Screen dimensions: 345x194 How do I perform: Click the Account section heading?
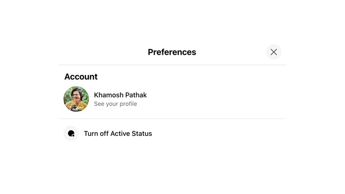[81, 76]
